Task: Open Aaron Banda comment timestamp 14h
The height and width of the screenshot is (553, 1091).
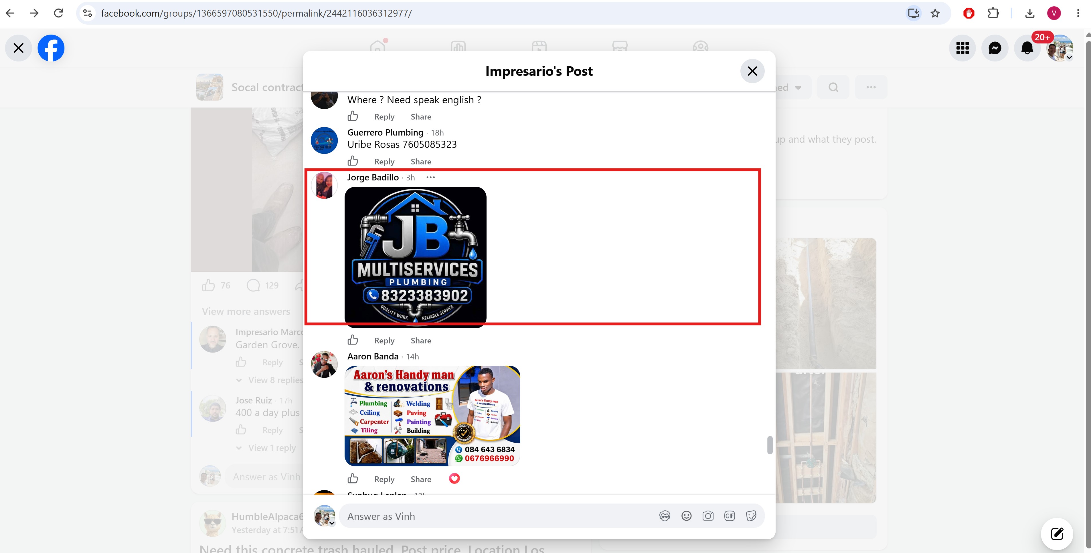Action: click(x=412, y=357)
